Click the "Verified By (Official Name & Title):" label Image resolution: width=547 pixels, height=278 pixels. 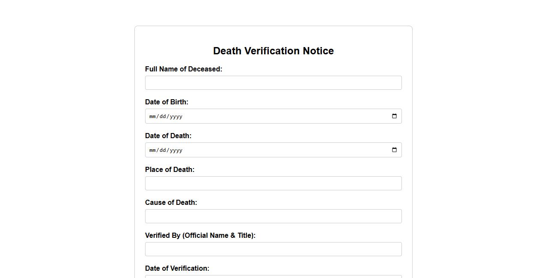click(200, 236)
